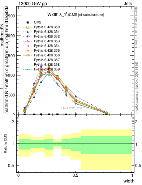The image size is (142, 185).
Task: Click the 'Width λ_1' plot title
Action: coord(57,14)
